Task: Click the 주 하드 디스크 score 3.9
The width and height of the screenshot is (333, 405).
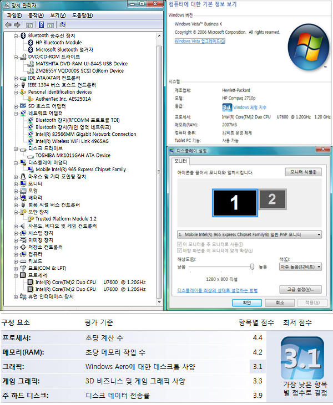Action: pos(258,395)
